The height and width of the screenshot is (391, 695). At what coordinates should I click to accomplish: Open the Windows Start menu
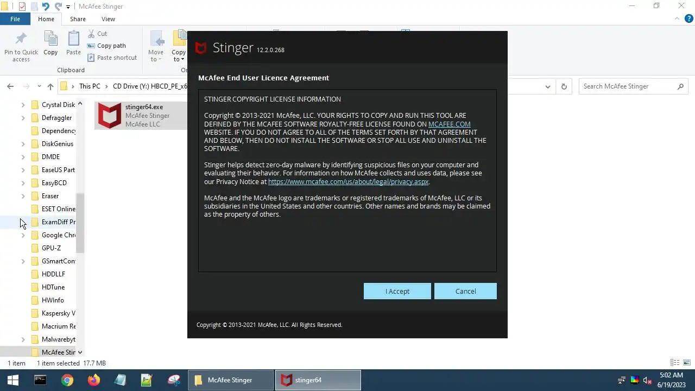point(13,380)
